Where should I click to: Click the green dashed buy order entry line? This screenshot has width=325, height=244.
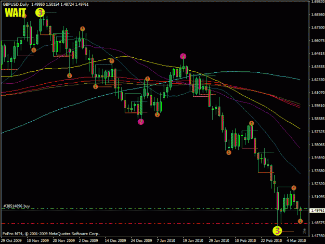click(x=154, y=208)
